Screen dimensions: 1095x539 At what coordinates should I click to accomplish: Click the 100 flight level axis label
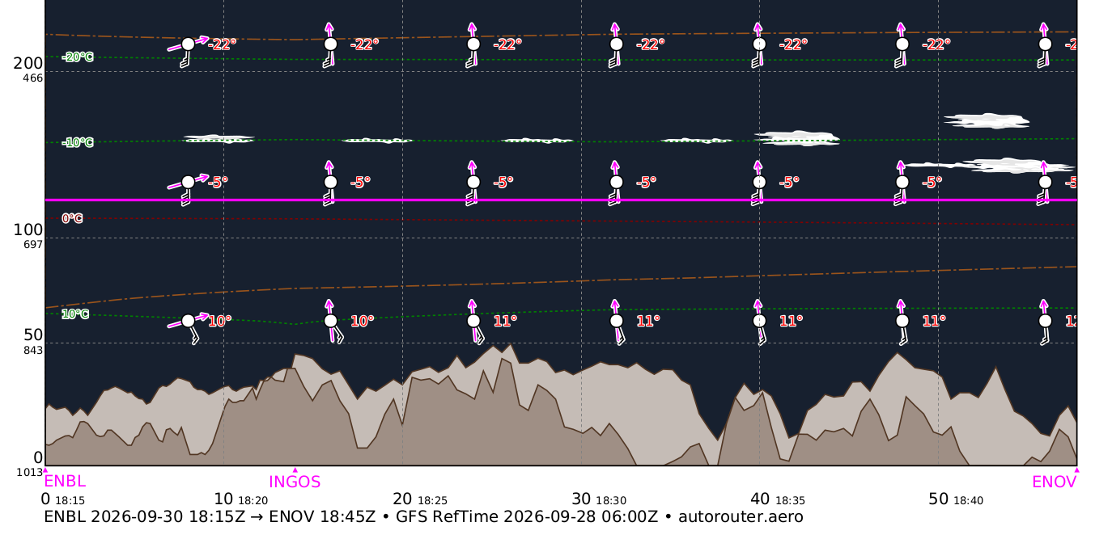pyautogui.click(x=28, y=229)
